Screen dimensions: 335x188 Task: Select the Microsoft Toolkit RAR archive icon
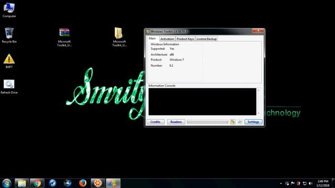pyautogui.click(x=64, y=37)
